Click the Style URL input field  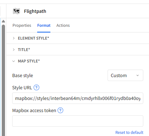point(78,98)
